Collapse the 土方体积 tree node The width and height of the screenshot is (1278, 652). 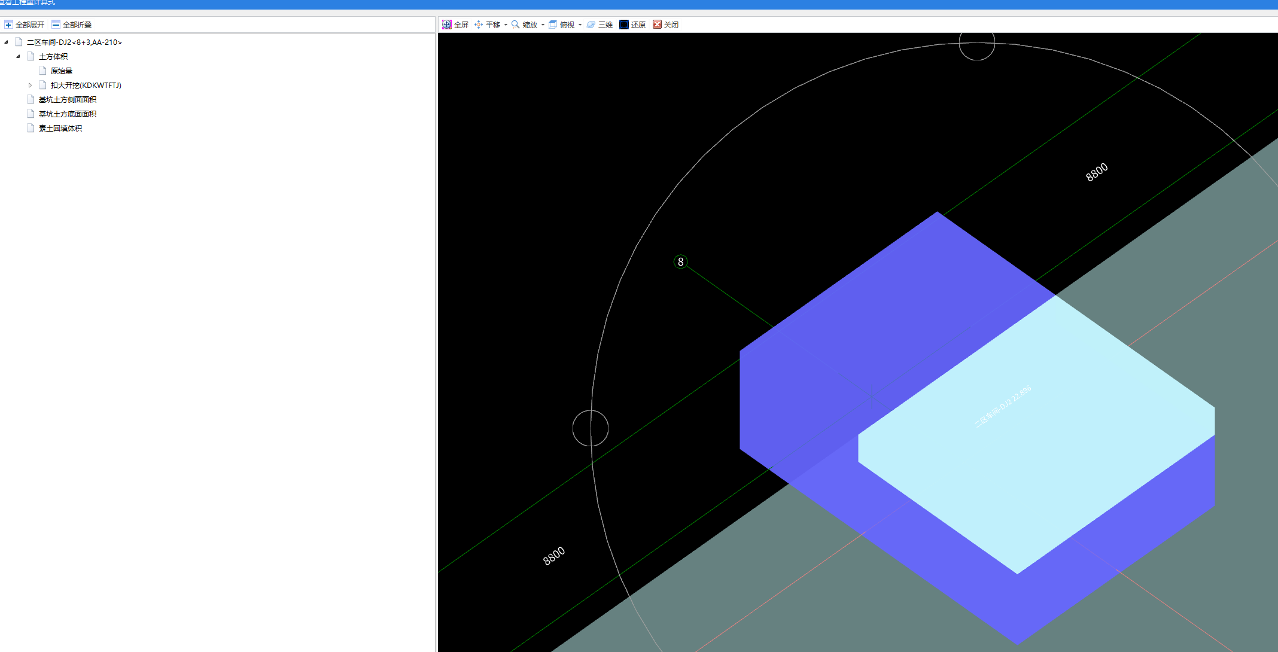18,56
